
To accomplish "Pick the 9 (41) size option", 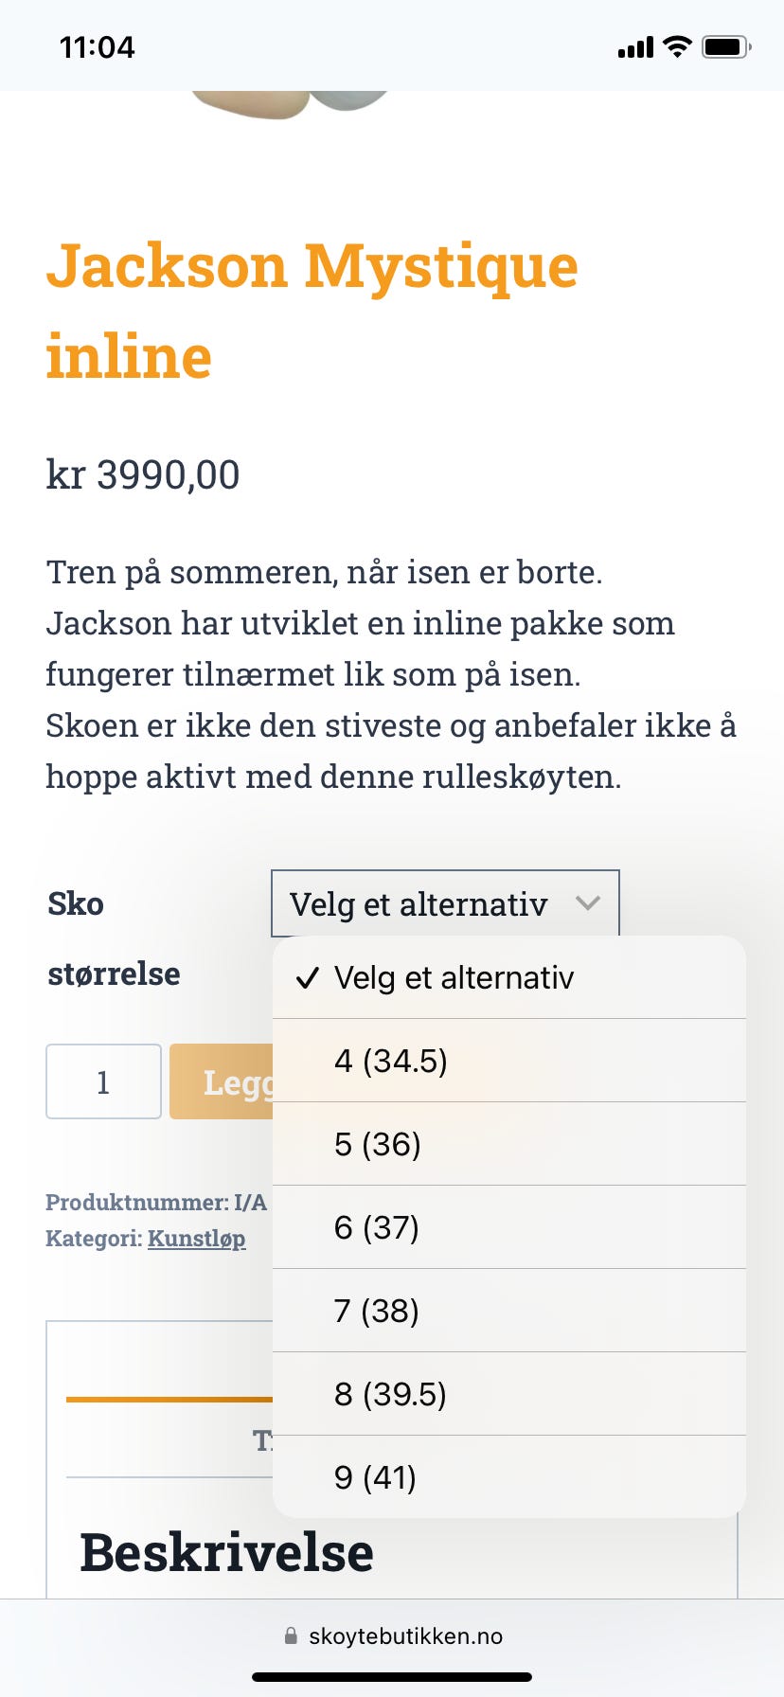I will click(x=375, y=1477).
